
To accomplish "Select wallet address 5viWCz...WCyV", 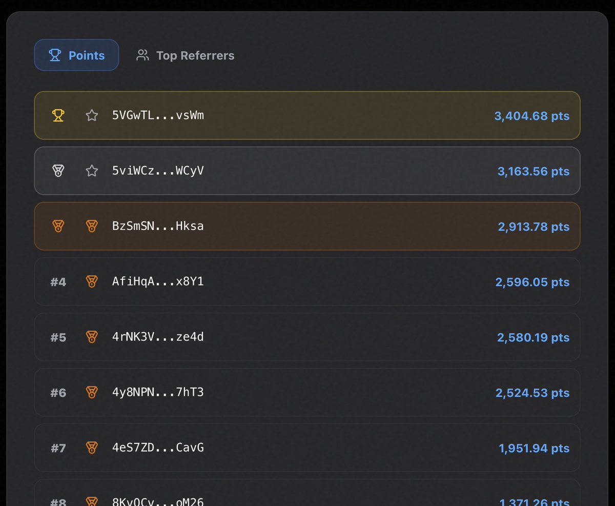I will pos(158,171).
